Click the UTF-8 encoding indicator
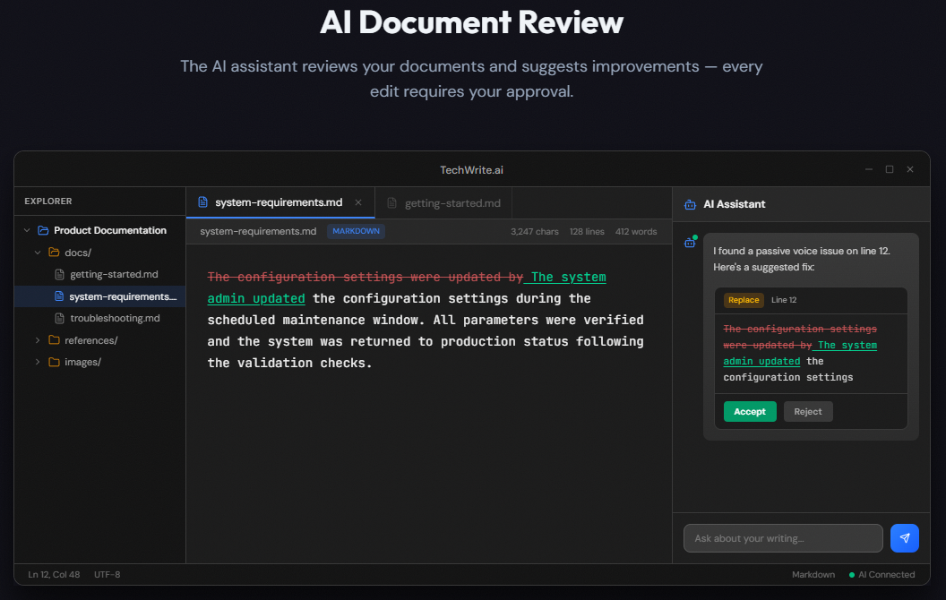This screenshot has width=946, height=600. pyautogui.click(x=107, y=574)
